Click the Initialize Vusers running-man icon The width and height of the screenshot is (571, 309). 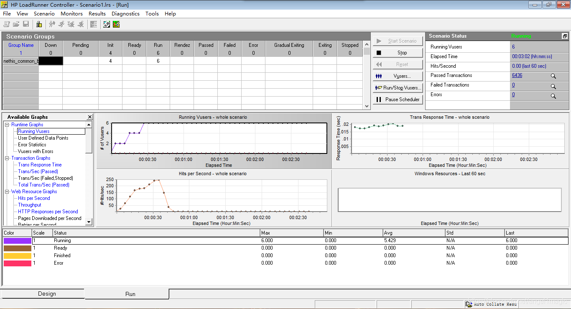(52, 24)
